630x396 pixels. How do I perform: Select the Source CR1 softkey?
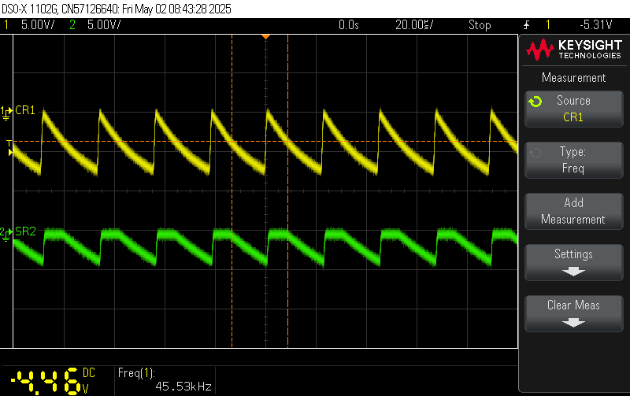click(573, 109)
